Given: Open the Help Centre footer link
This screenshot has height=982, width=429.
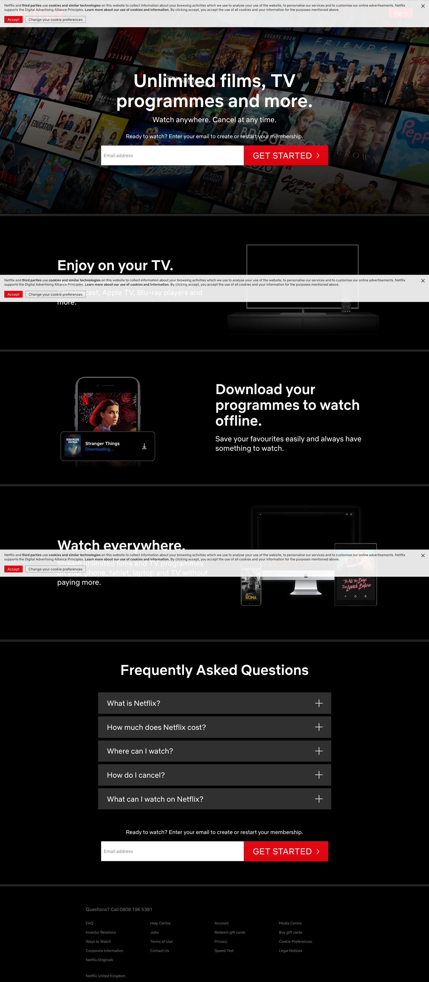Looking at the screenshot, I should pos(160,923).
